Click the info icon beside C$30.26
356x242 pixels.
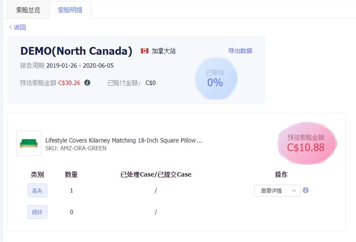87,83
